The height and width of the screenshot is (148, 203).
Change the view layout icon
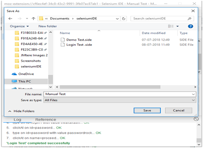(171, 26)
